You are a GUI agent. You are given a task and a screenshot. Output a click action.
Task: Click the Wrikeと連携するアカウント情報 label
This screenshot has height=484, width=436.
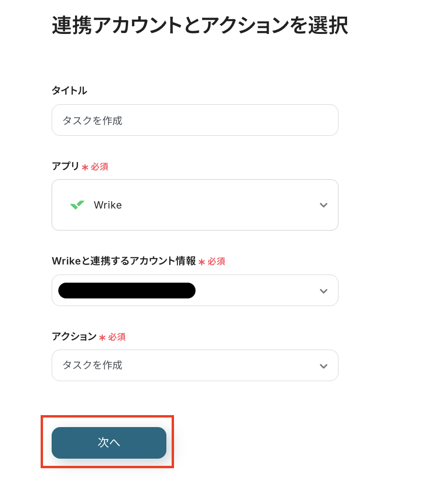click(x=123, y=261)
